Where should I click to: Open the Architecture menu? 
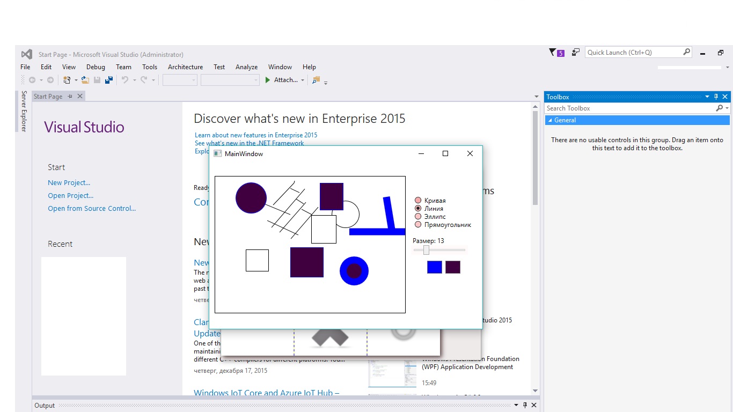[185, 67]
